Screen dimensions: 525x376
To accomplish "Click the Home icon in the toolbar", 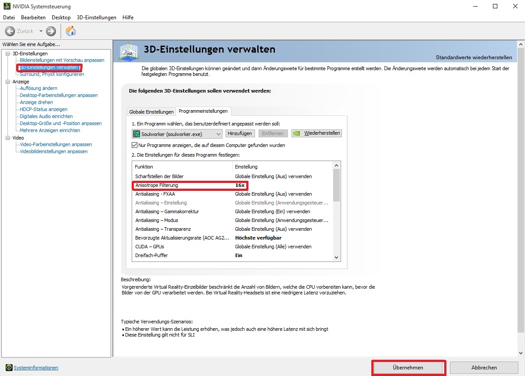I will [x=70, y=31].
